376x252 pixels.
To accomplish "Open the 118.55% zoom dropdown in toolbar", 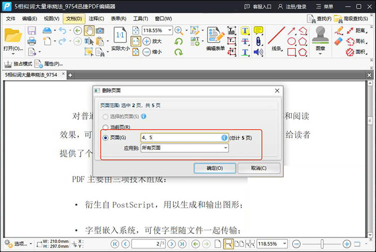I will 170,31.
